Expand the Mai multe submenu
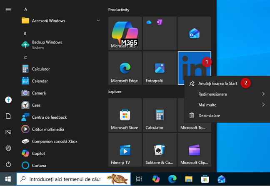The width and height of the screenshot is (270, 186). (x=227, y=105)
